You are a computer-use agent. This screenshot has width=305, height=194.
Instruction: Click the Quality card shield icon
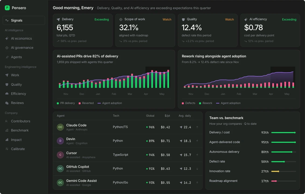coord(183,19)
